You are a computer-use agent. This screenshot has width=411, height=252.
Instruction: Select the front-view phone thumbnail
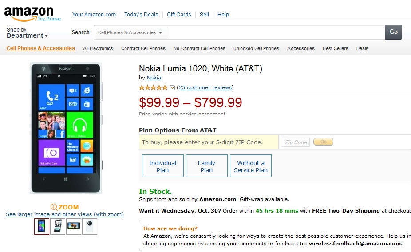[x=42, y=226]
